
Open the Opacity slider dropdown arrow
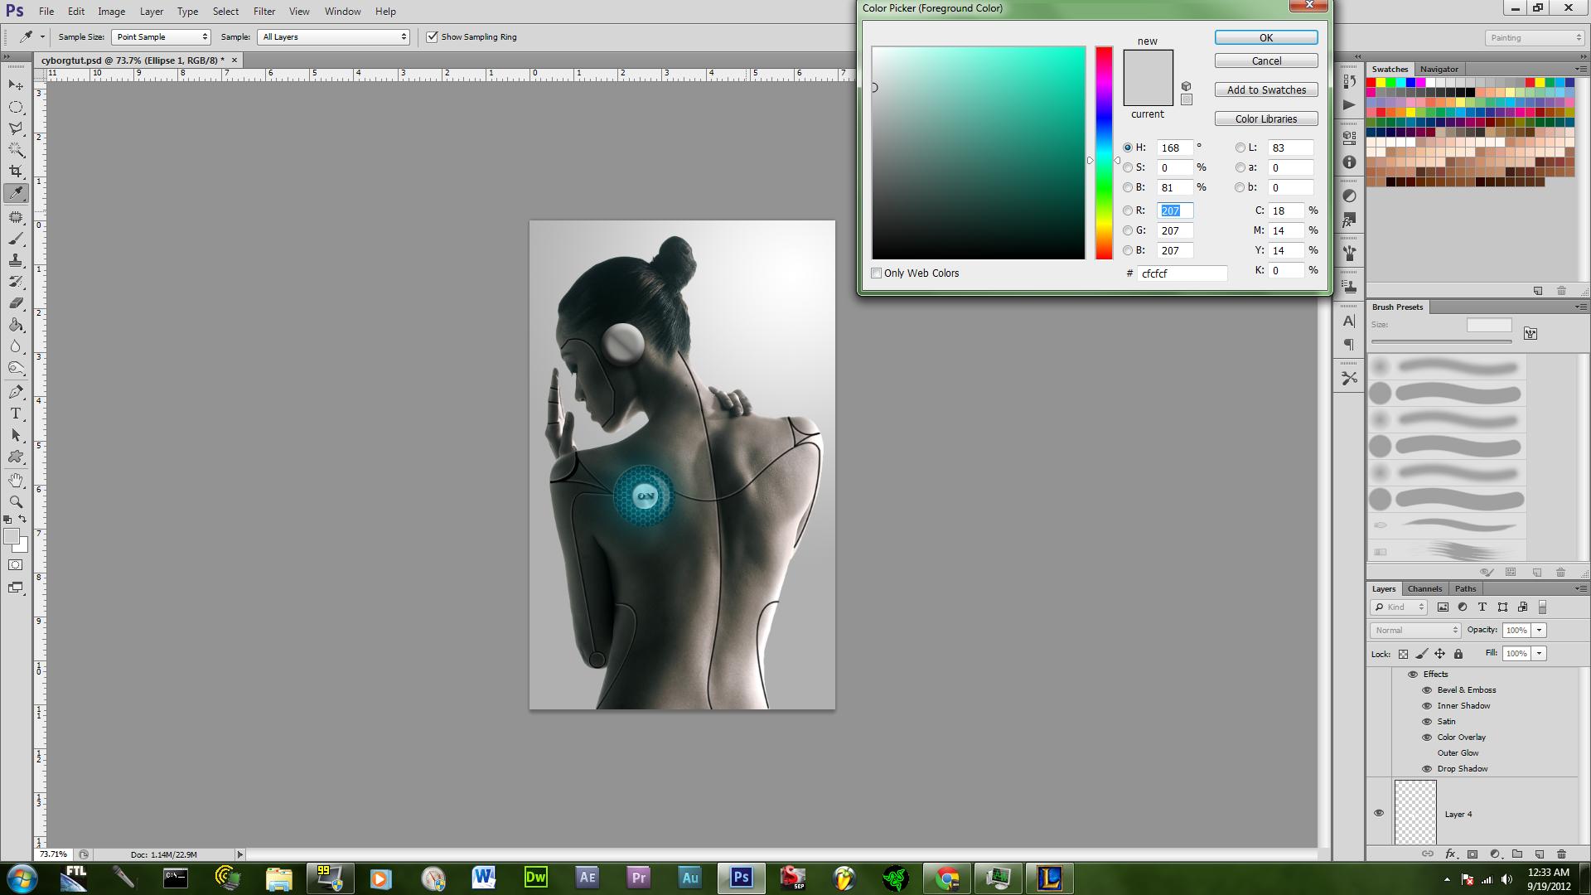tap(1540, 630)
